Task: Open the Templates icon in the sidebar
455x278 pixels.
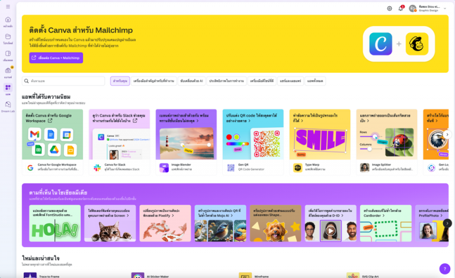Action: click(8, 54)
